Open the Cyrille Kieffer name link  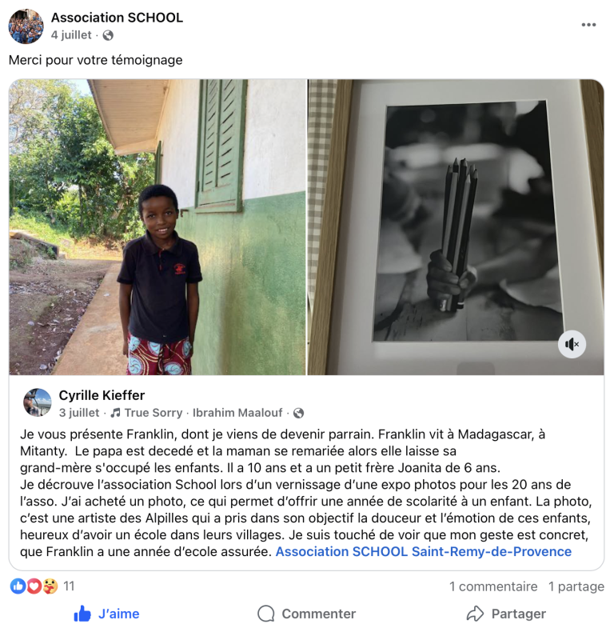102,395
